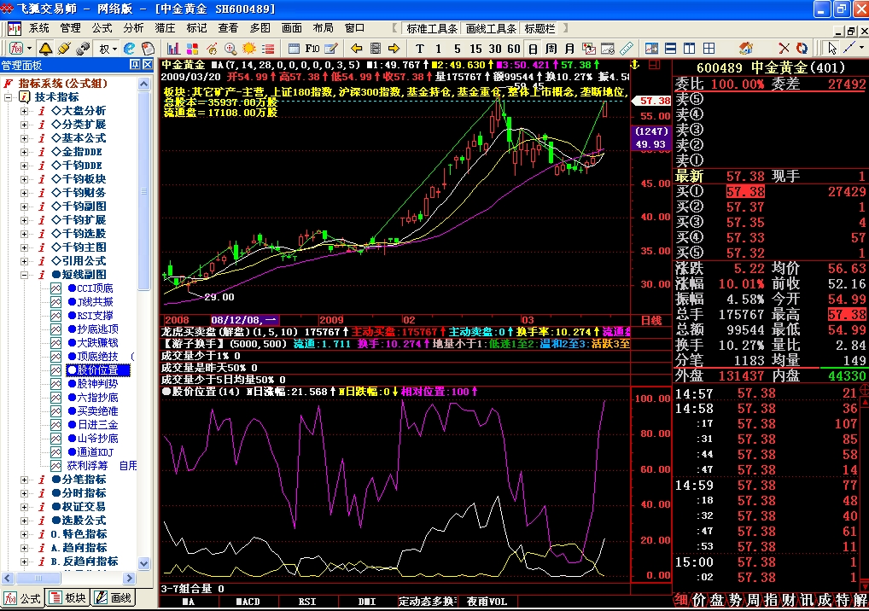
Task: Click the filmstrip icon between arrows
Action: coord(376,49)
